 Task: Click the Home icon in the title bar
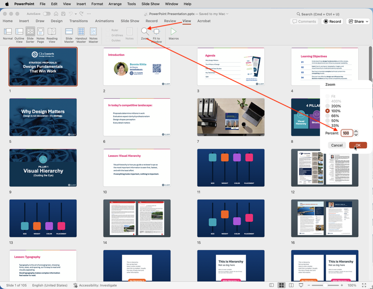point(56,14)
